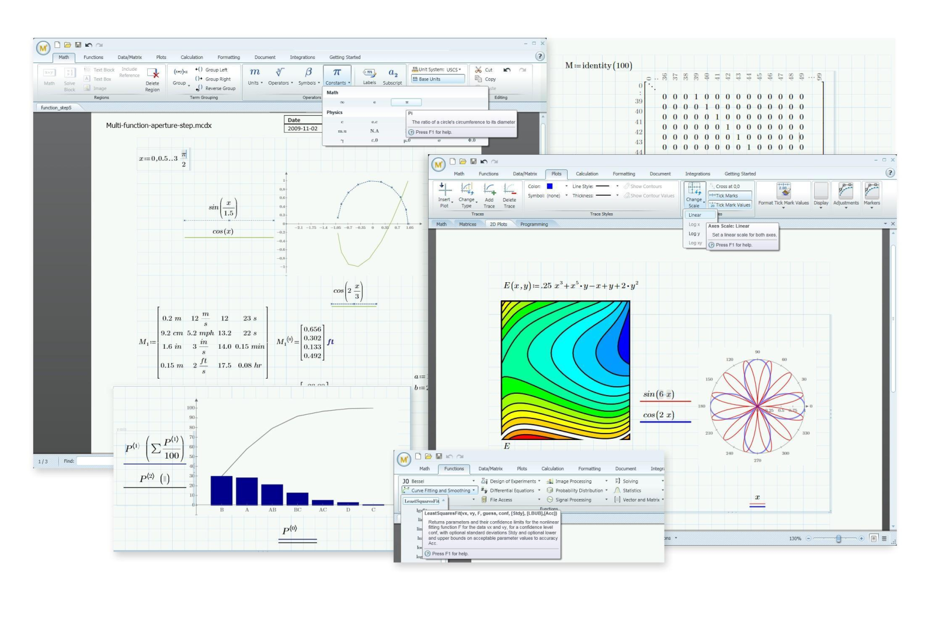Apply Group Right term grouping

click(213, 79)
